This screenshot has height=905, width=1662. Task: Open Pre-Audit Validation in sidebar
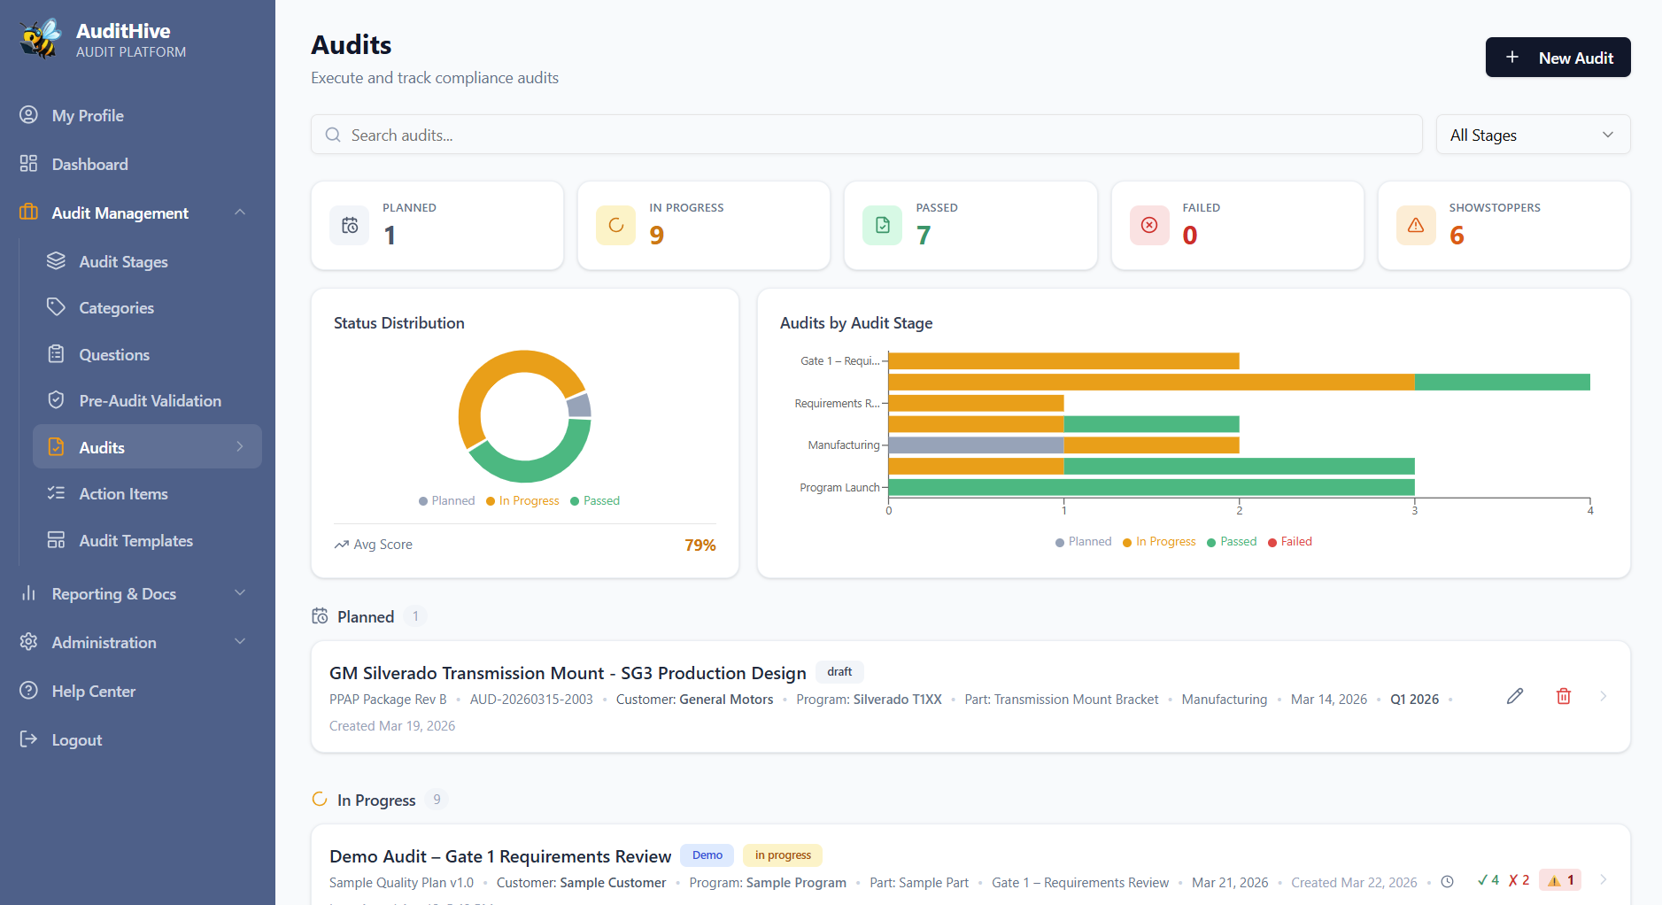point(150,401)
